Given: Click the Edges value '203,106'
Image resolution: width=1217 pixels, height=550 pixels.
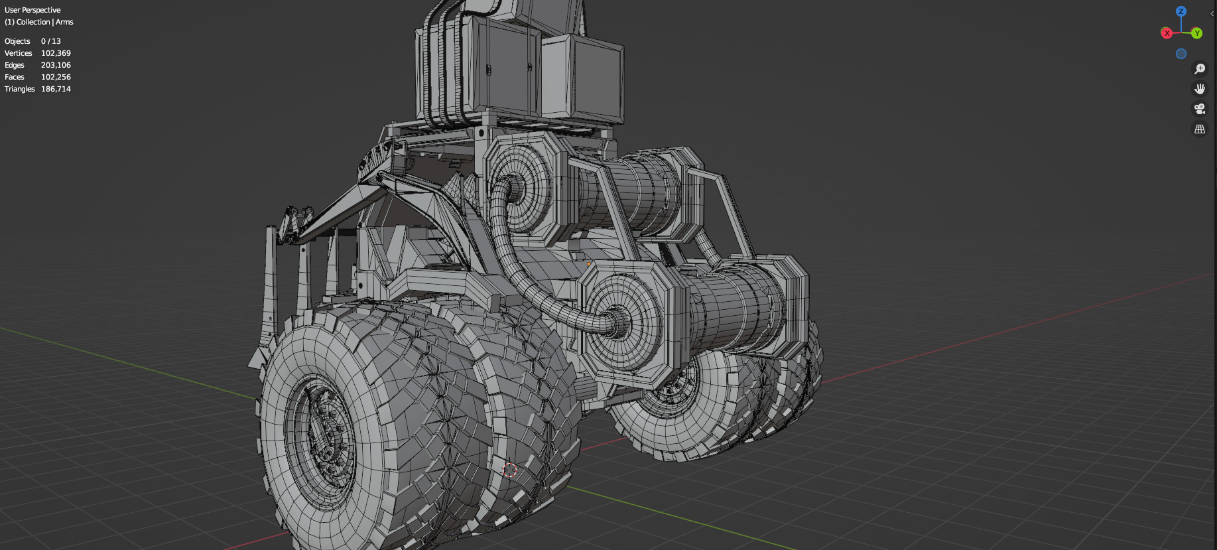Looking at the screenshot, I should click(x=56, y=65).
